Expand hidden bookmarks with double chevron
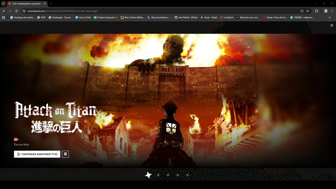 pos(330,17)
